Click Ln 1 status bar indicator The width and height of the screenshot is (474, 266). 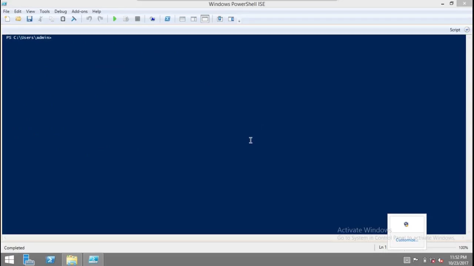(x=383, y=247)
